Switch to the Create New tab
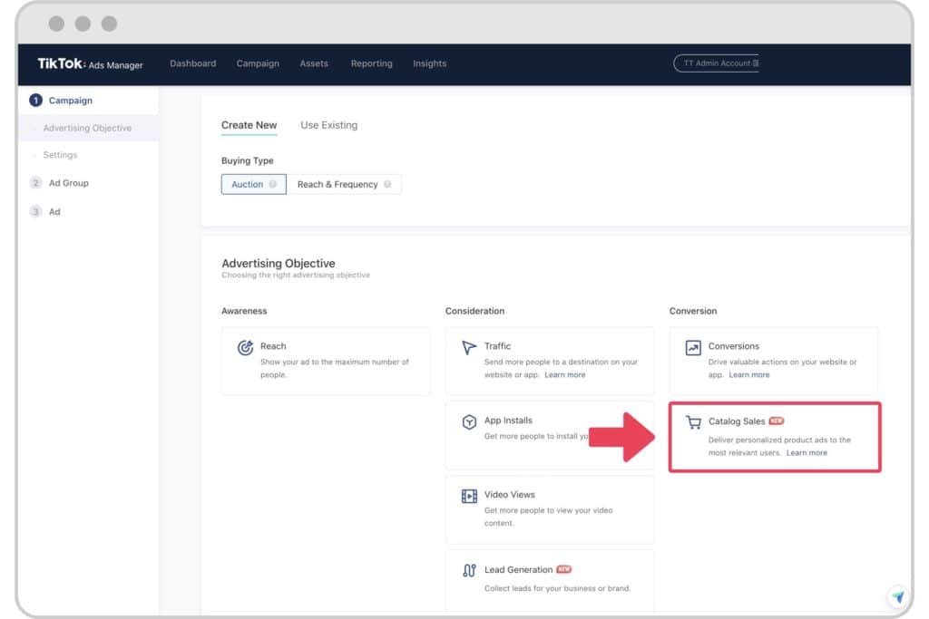The image size is (929, 619). click(x=249, y=125)
